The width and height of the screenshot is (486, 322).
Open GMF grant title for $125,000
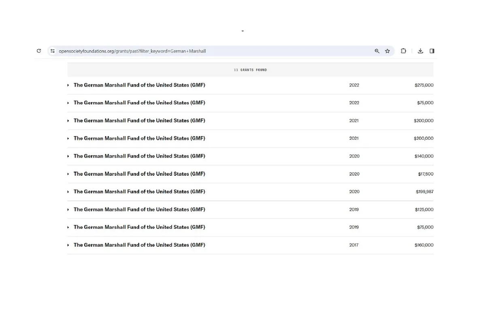tap(139, 209)
